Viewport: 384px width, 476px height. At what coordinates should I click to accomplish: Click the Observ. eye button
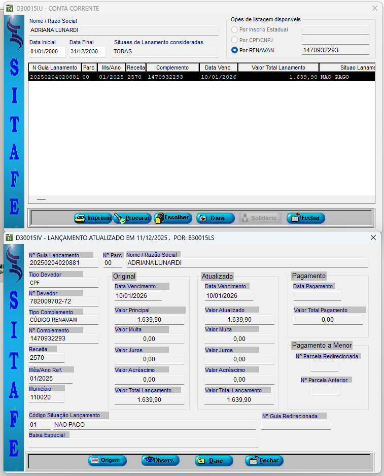[x=160, y=461]
